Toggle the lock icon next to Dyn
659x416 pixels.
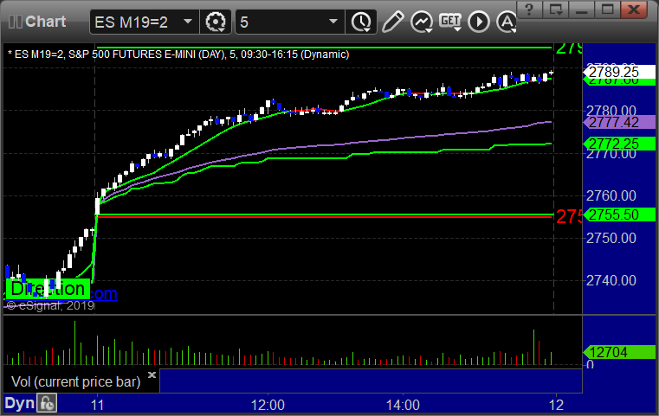(x=47, y=403)
